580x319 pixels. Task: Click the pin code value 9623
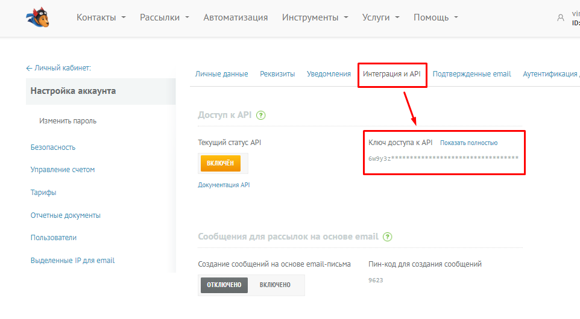(x=376, y=280)
